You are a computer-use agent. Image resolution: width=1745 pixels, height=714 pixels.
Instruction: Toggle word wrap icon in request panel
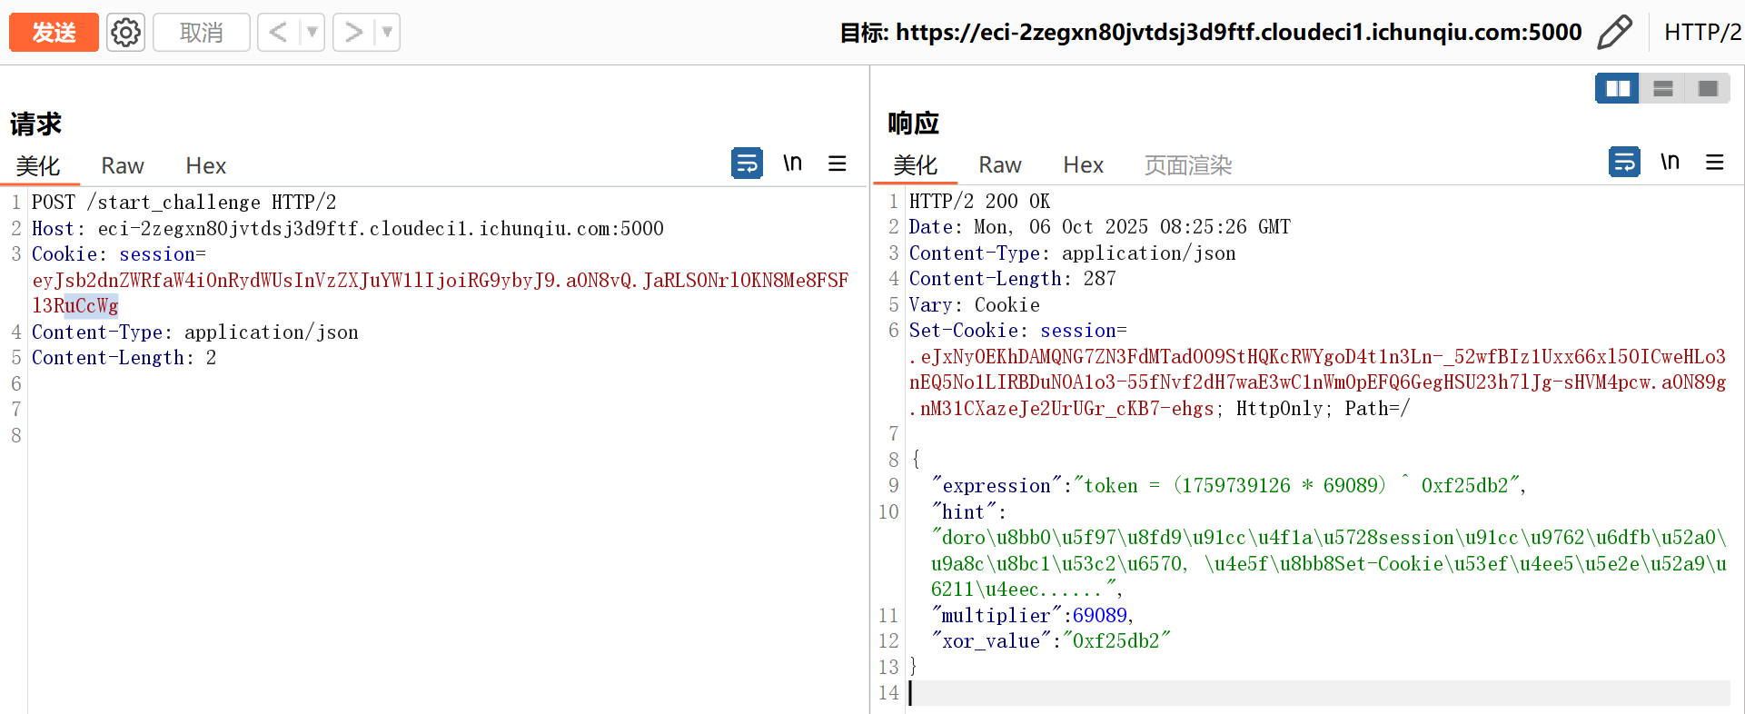coord(747,164)
